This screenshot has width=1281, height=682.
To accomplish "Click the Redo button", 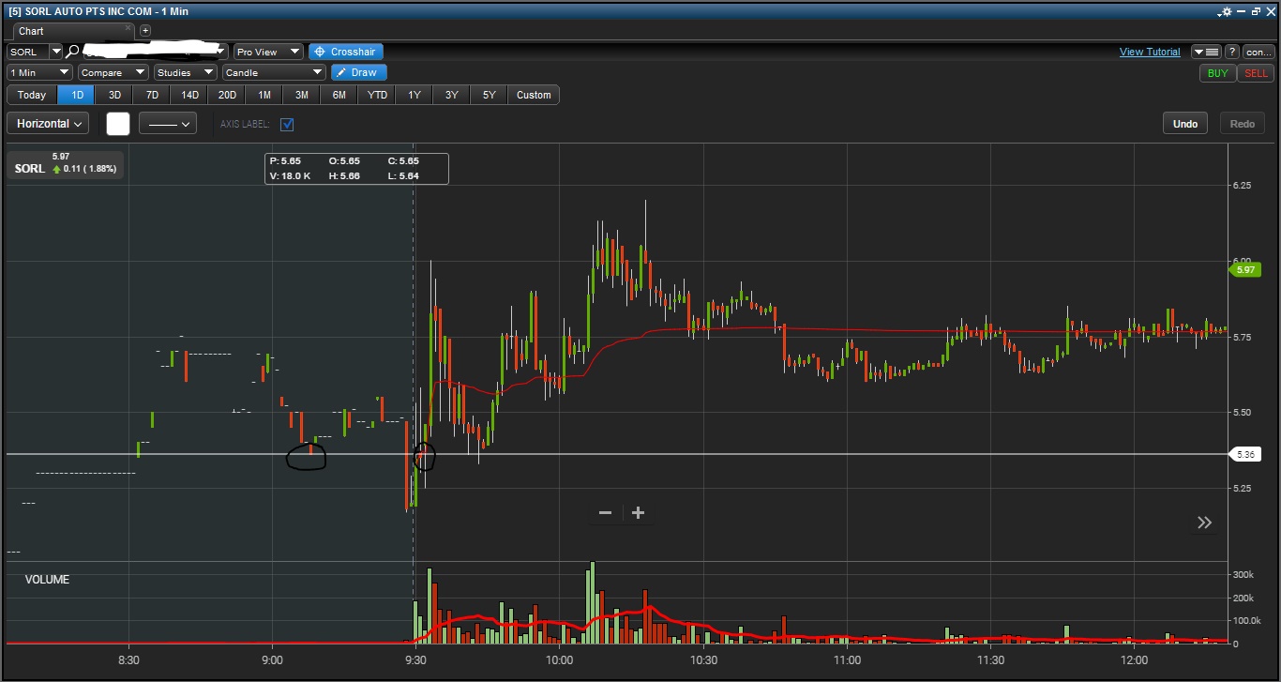I will (1243, 124).
